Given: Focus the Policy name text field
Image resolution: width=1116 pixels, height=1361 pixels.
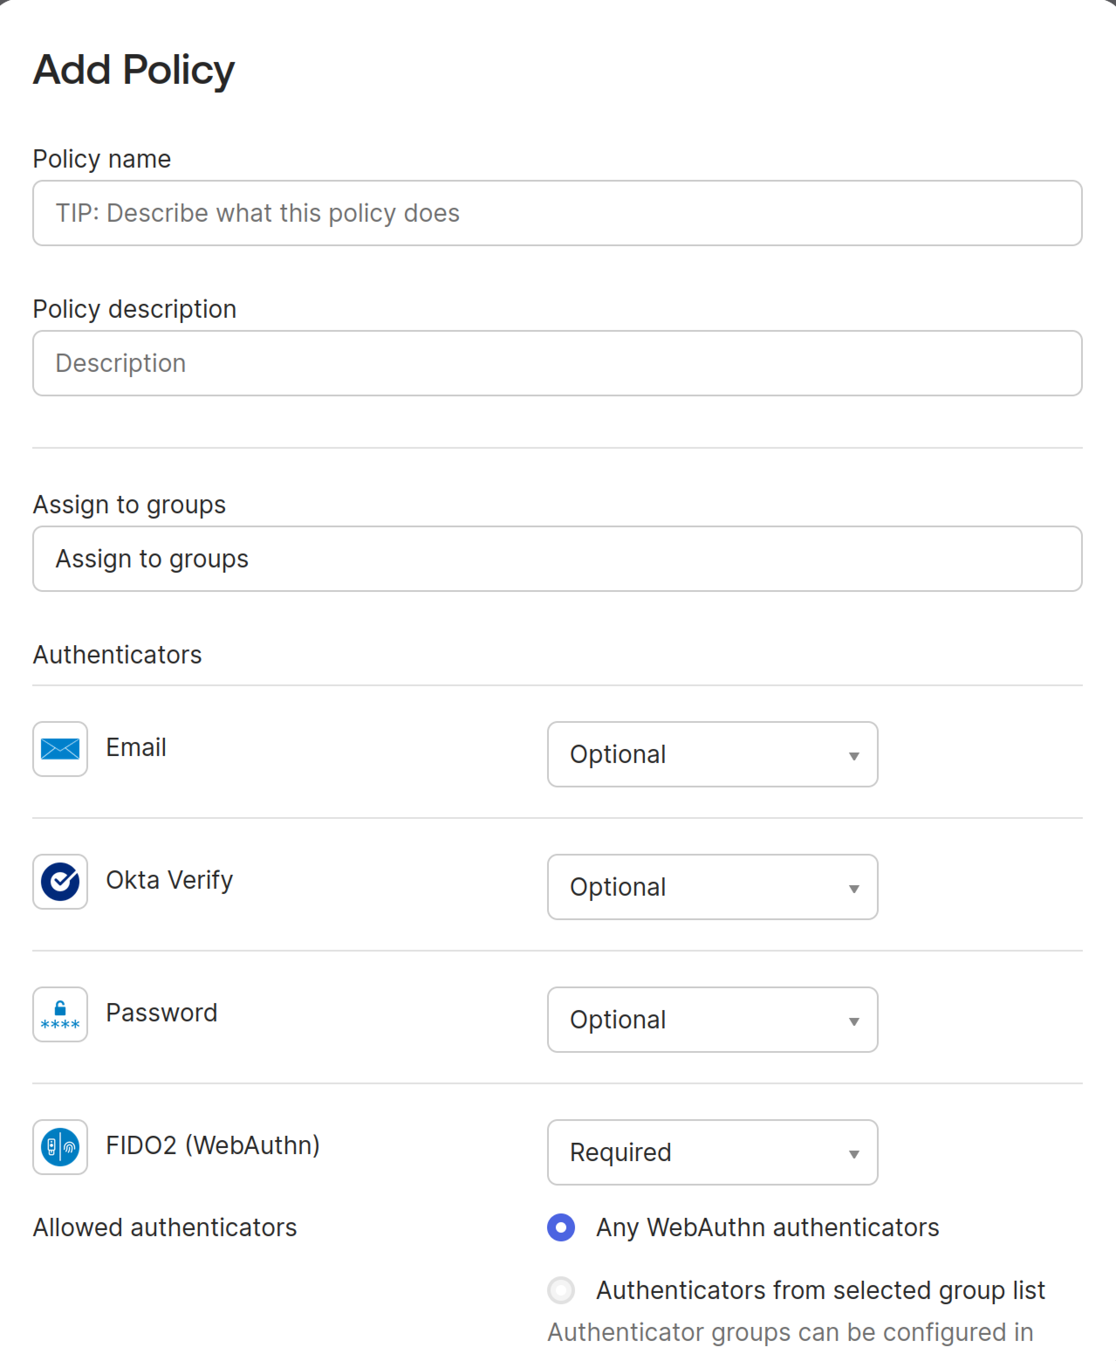Looking at the screenshot, I should (557, 213).
